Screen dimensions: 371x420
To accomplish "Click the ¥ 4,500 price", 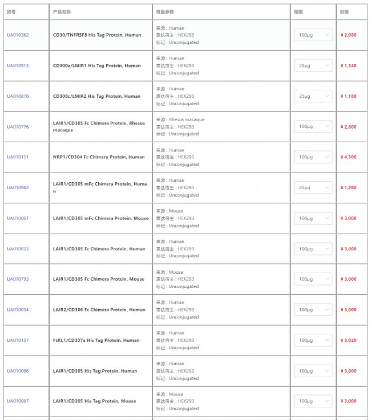I will (348, 157).
